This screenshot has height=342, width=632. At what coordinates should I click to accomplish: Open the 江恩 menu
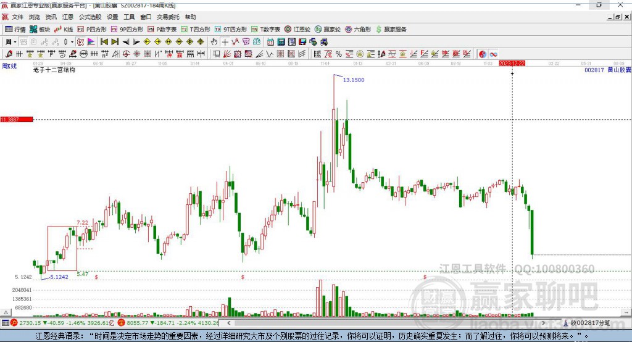[68, 17]
